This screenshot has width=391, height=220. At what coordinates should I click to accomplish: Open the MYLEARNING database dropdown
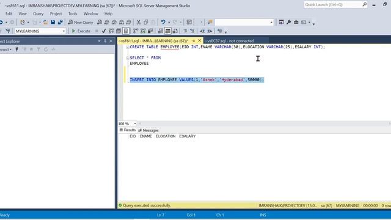[x=64, y=31]
